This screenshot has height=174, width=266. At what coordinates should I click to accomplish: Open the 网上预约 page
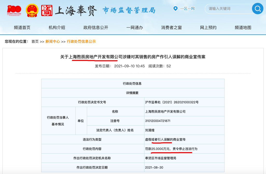[x=208, y=27]
